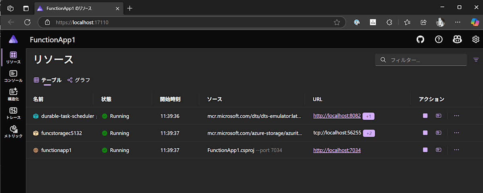
Task: Open the 構造化 logs sidebar page
Action: coord(13,95)
